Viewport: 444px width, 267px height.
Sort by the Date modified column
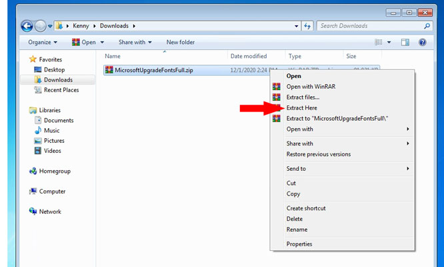pyautogui.click(x=256, y=56)
